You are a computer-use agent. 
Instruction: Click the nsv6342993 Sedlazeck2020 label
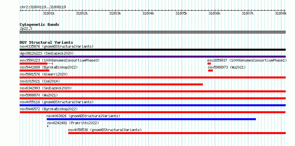[x=46, y=88]
